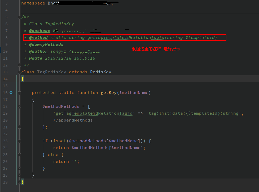Click the RedisKey parent class name
This screenshot has height=192, width=259.
100,72
